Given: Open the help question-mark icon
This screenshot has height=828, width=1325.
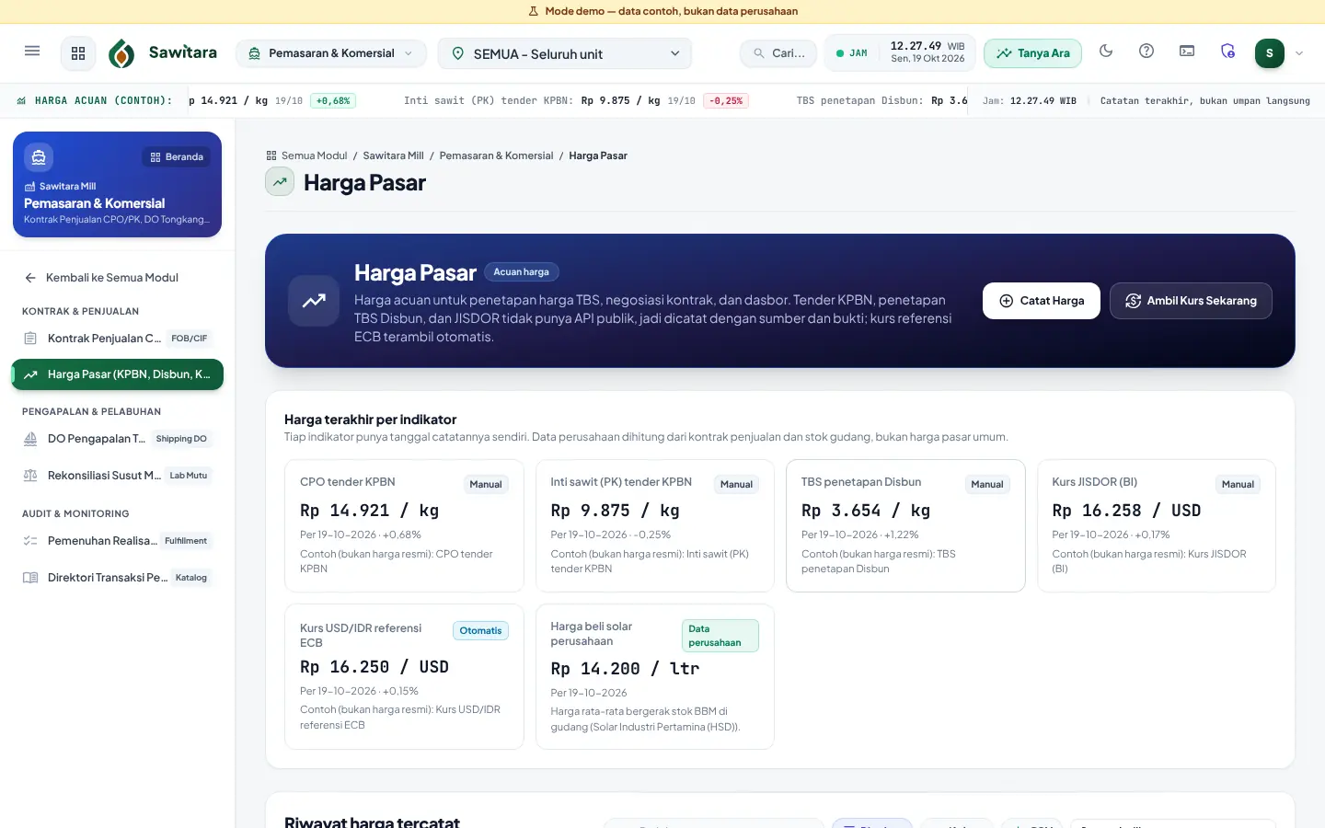Looking at the screenshot, I should coord(1146,52).
